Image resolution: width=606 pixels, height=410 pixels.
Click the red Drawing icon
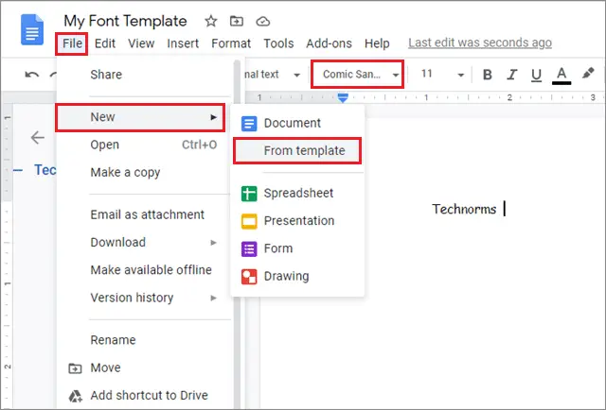[249, 277]
